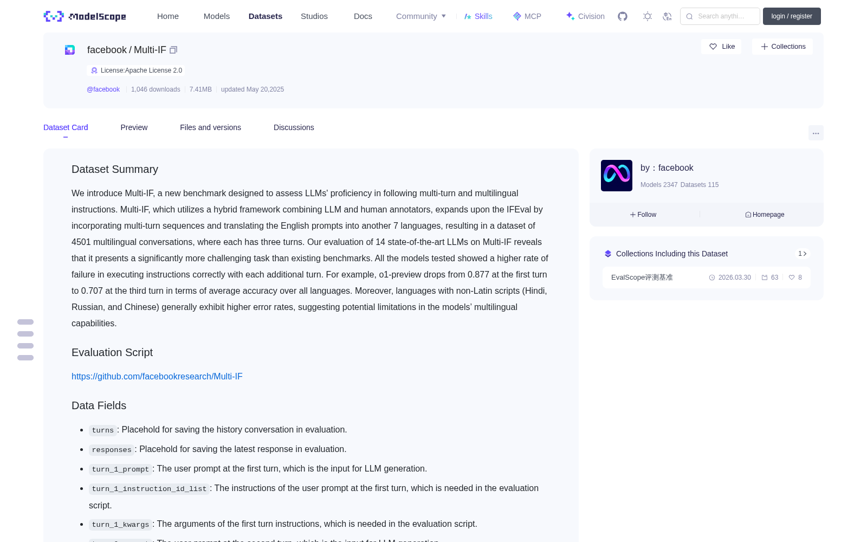Like the Multi-IF dataset

pyautogui.click(x=721, y=47)
